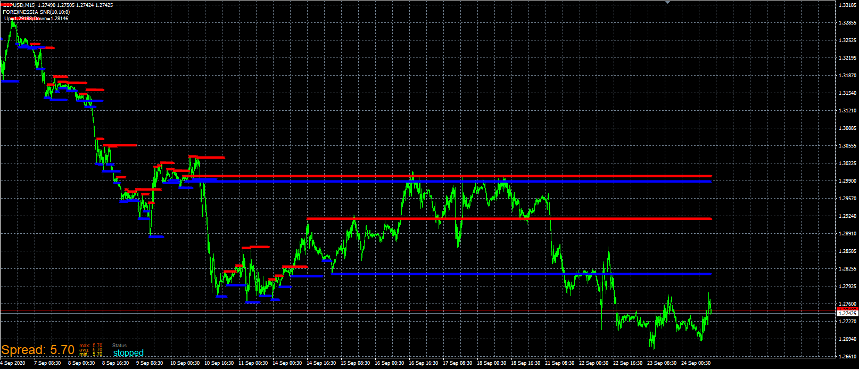Click the cyan 'stopped' status text
Screen dimensions: 859x369
click(x=128, y=352)
